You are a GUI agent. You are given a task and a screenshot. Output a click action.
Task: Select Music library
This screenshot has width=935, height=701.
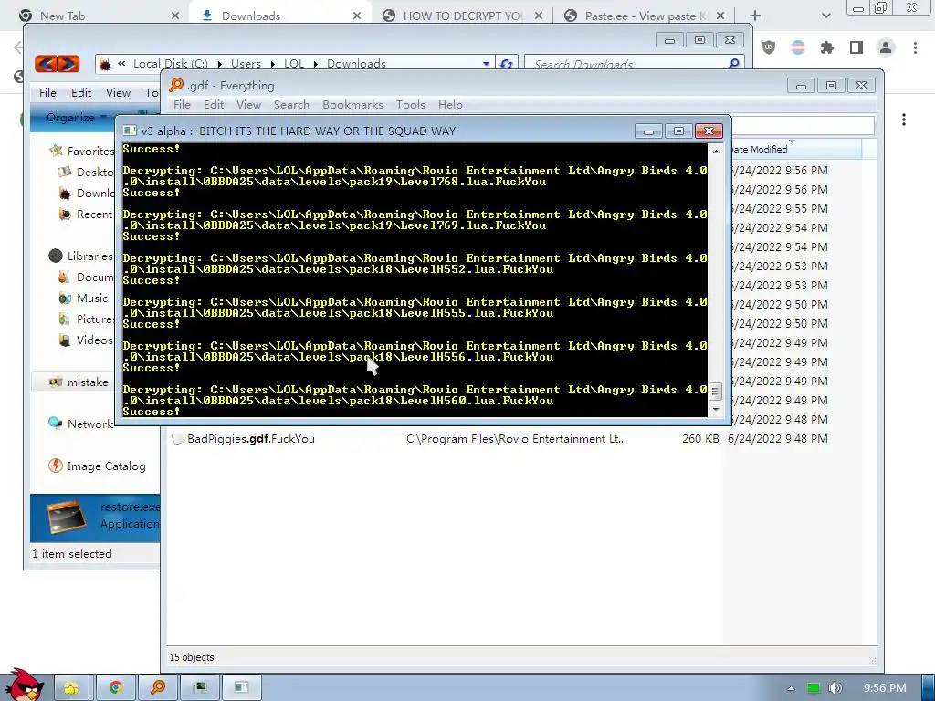coord(83,298)
